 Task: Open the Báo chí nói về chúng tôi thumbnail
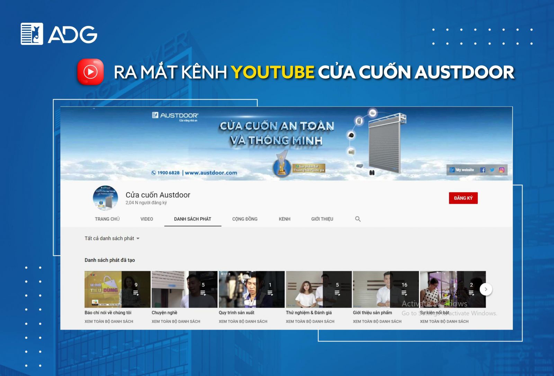[x=117, y=289]
